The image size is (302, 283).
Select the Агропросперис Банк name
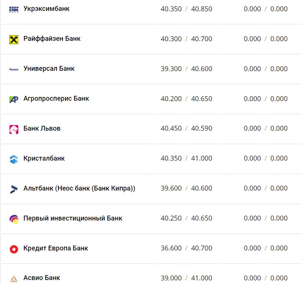coord(56,98)
